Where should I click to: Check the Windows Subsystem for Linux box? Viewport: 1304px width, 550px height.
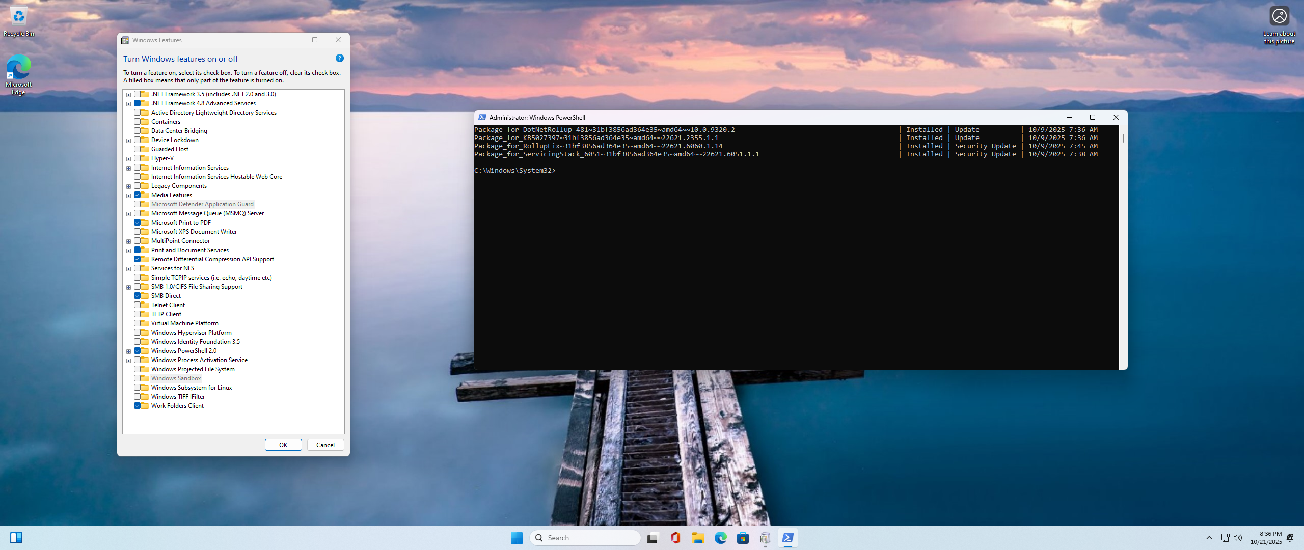138,388
